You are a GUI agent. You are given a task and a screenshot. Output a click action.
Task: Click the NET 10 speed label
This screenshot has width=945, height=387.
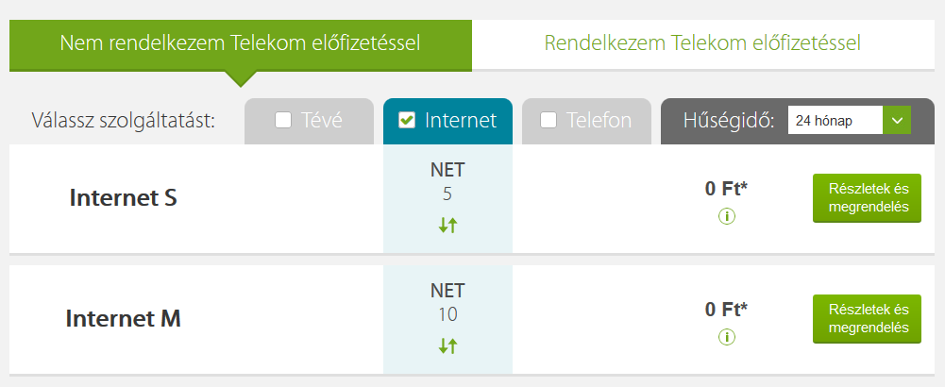(447, 303)
